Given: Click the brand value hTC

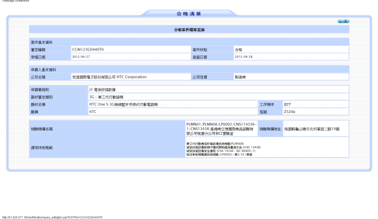Looking at the screenshot, I should click(x=93, y=112).
